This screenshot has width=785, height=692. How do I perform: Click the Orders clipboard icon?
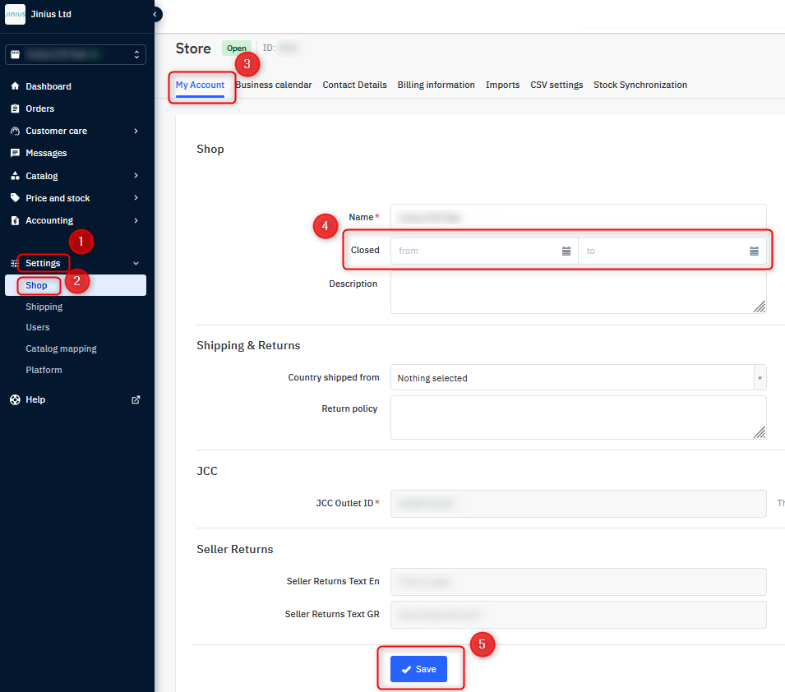pos(15,108)
